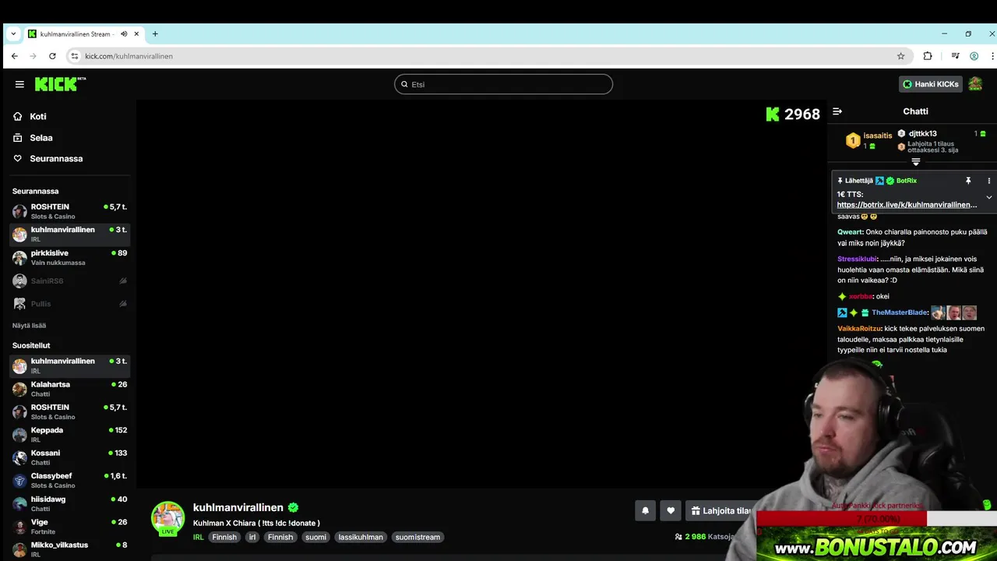The height and width of the screenshot is (561, 997).
Task: Open Classybeef recommended channel
Action: click(x=69, y=480)
